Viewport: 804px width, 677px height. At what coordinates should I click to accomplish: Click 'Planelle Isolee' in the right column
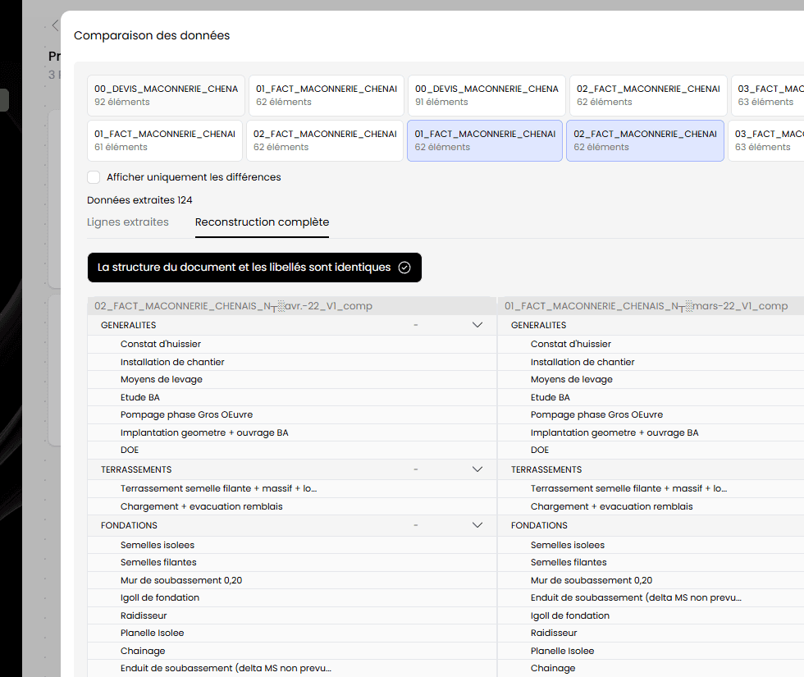click(562, 652)
